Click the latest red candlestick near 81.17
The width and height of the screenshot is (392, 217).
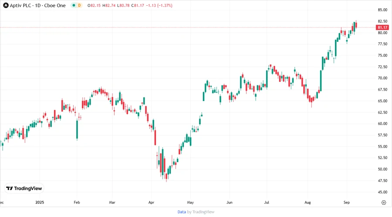(x=356, y=25)
